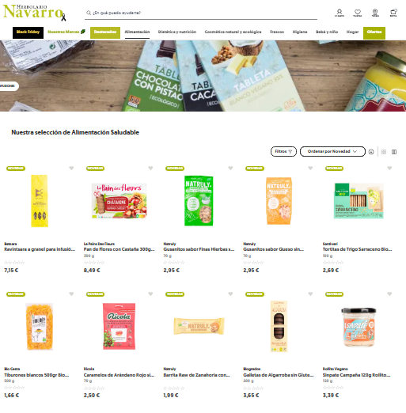This screenshot has height=413, width=406.
Task: Click the circular sort direction icon
Action: tap(371, 152)
